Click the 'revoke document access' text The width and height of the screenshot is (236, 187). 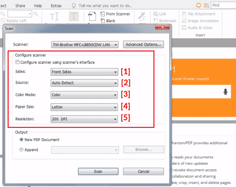(x=195, y=170)
